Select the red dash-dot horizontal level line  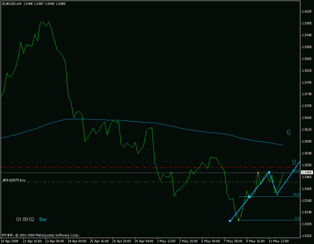(x=149, y=167)
